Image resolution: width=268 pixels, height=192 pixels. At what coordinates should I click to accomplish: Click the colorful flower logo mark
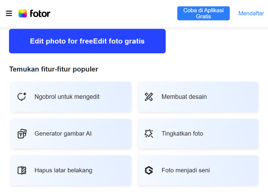pos(23,13)
